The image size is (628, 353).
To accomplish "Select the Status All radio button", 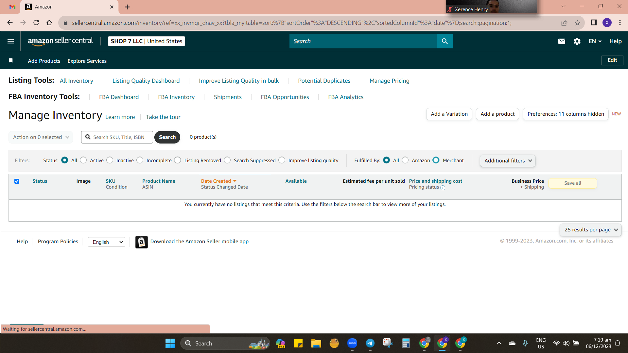I will click(x=65, y=160).
